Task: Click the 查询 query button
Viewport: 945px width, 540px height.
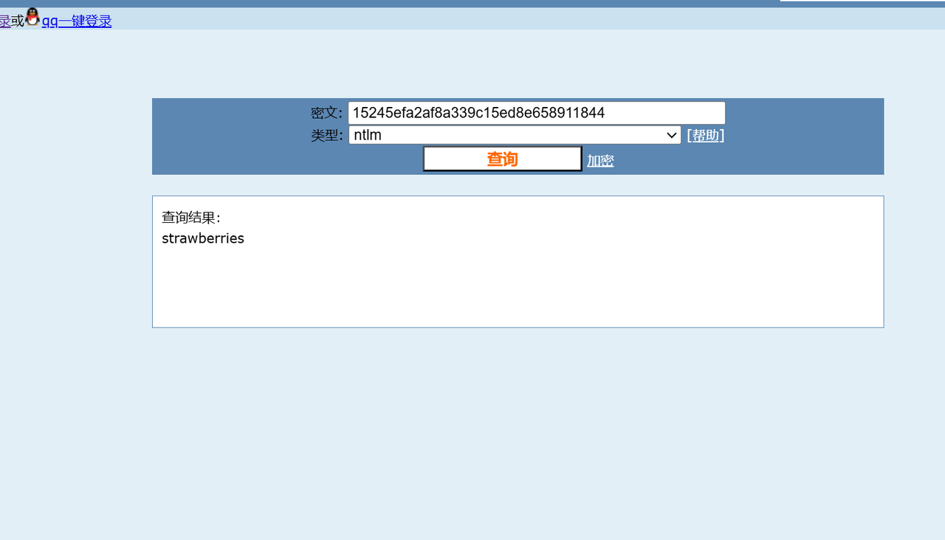Action: [502, 159]
